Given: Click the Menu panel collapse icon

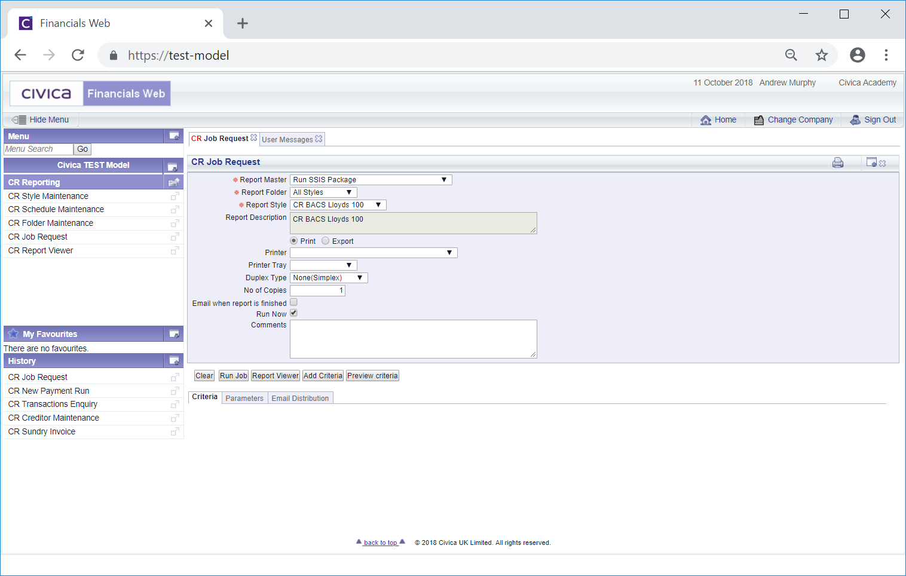Looking at the screenshot, I should (174, 136).
